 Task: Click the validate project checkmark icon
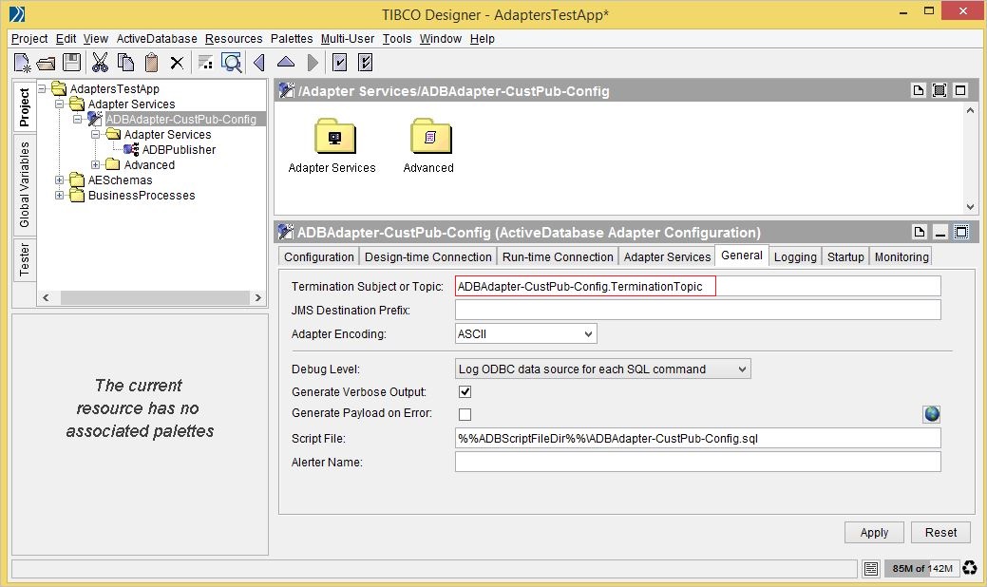click(339, 63)
